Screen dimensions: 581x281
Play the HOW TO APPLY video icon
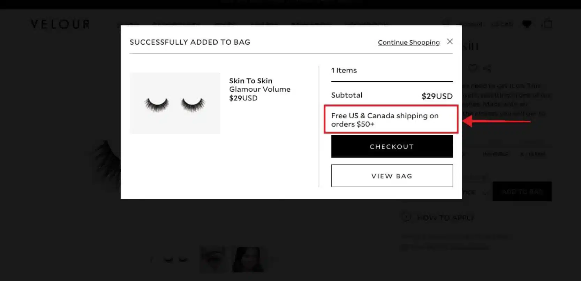[406, 217]
